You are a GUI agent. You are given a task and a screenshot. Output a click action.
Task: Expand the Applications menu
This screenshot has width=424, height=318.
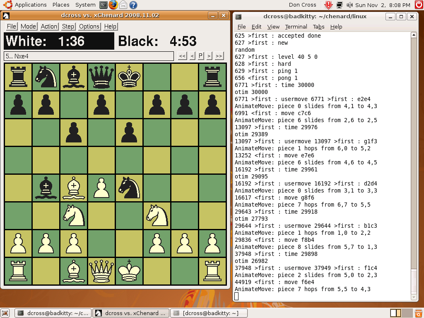[x=30, y=5]
